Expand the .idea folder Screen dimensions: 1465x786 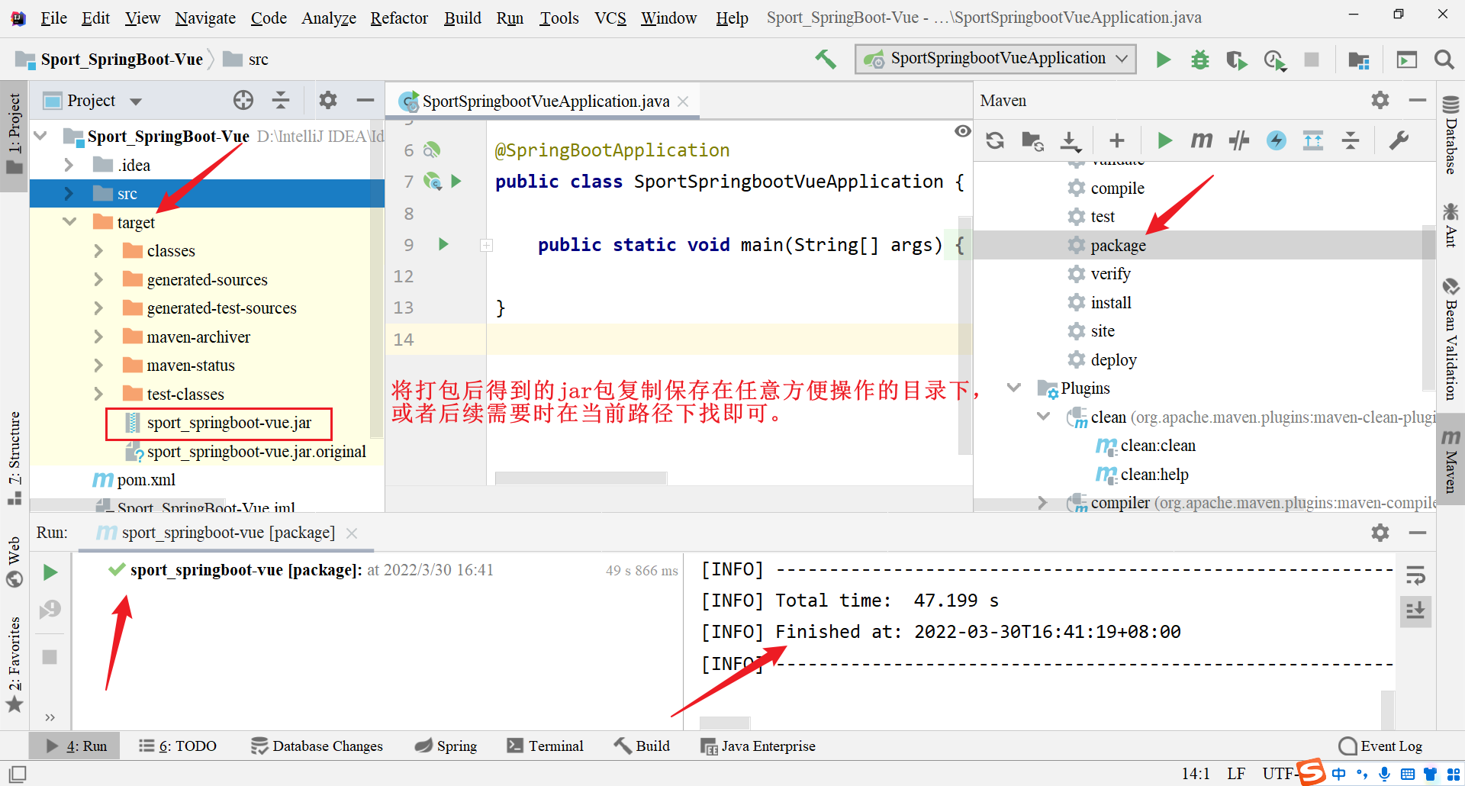(x=69, y=165)
